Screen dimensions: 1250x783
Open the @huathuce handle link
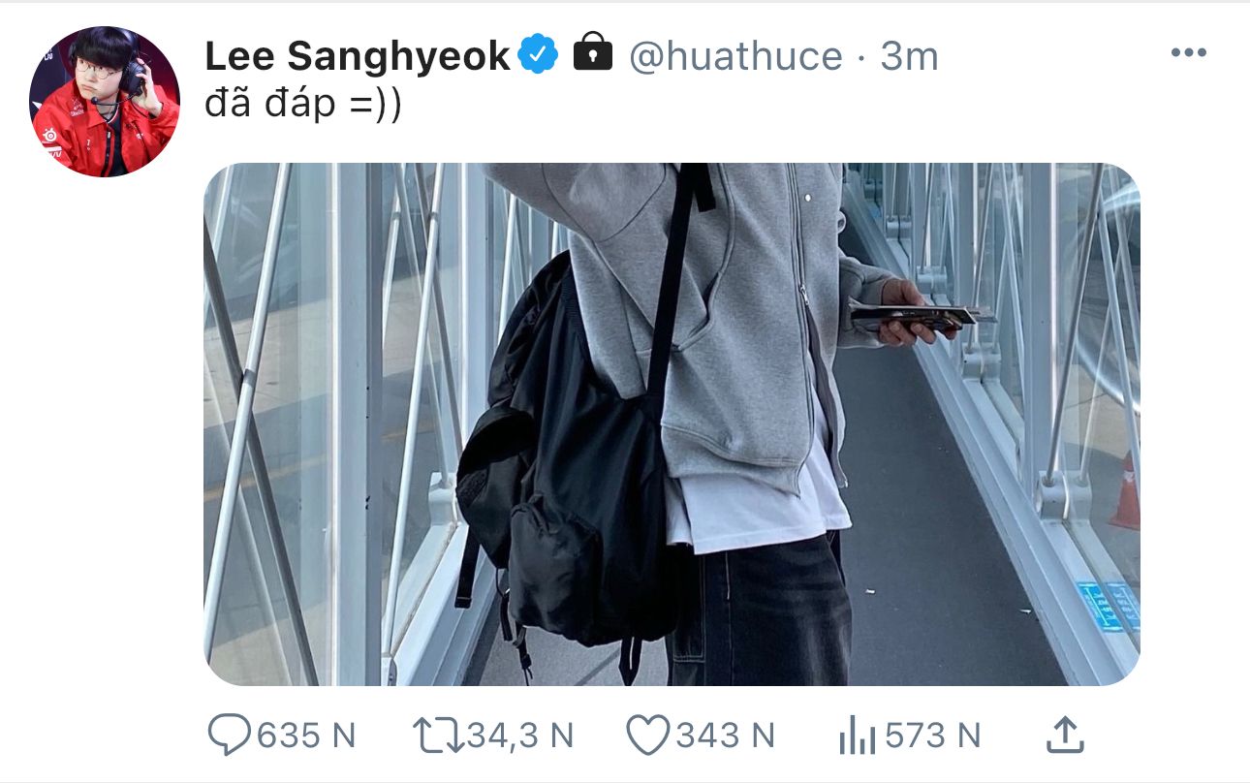point(735,57)
